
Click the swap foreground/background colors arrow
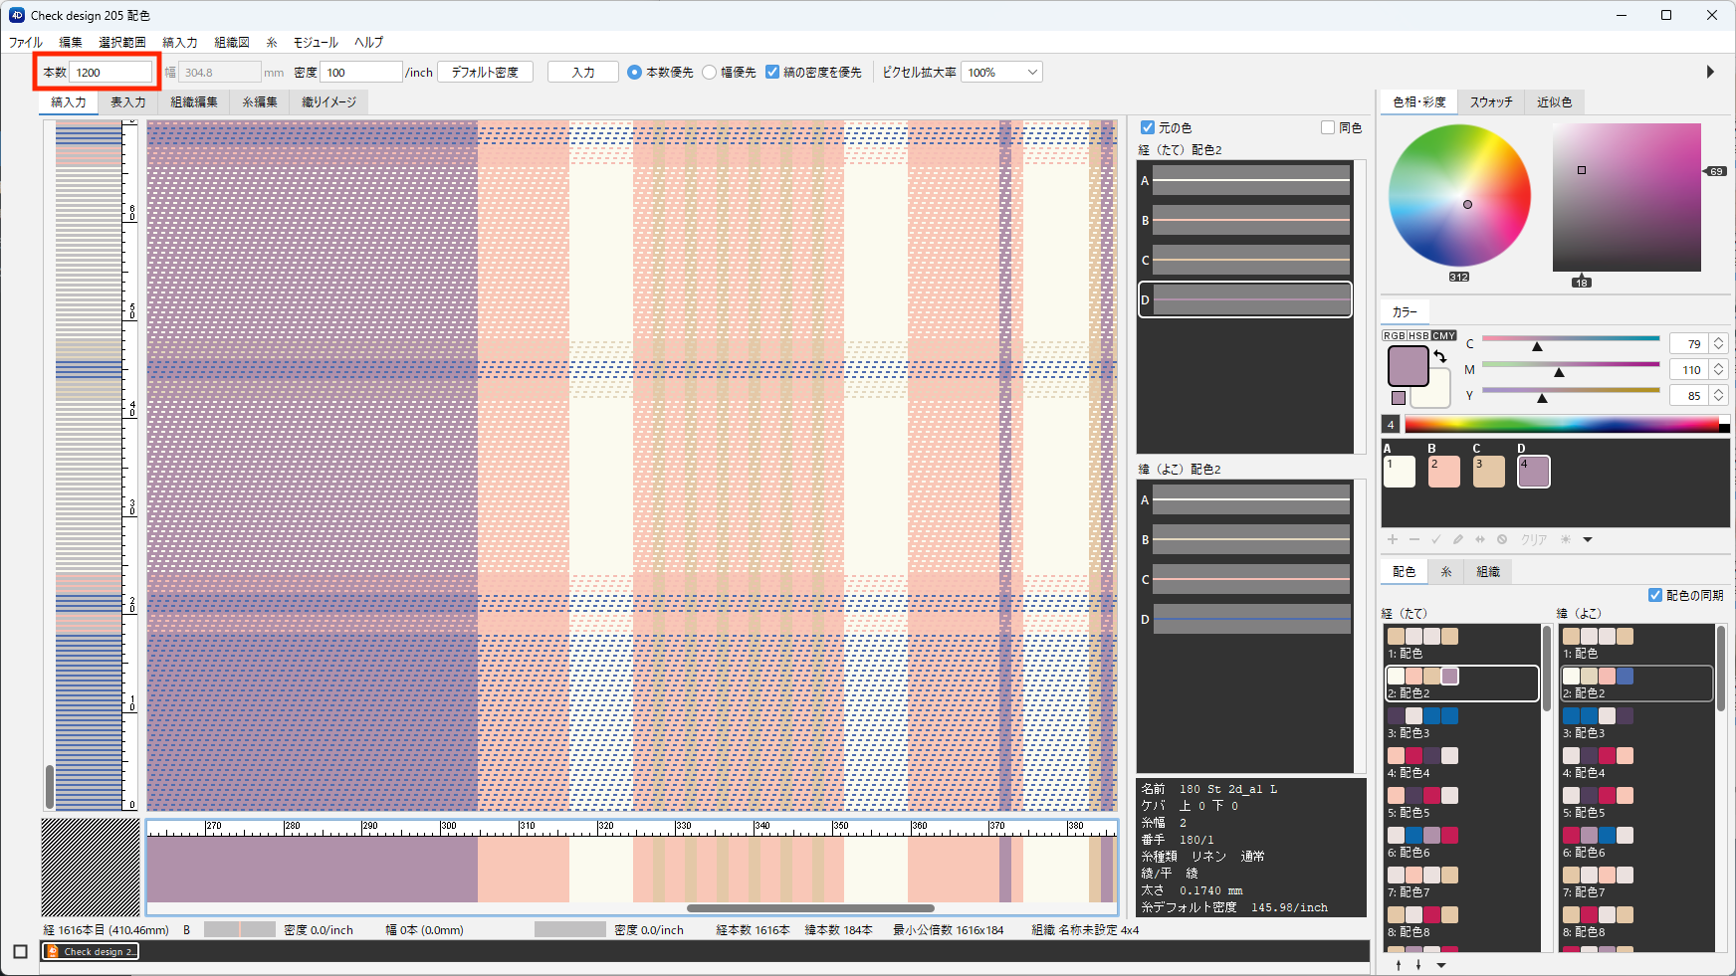[1439, 356]
